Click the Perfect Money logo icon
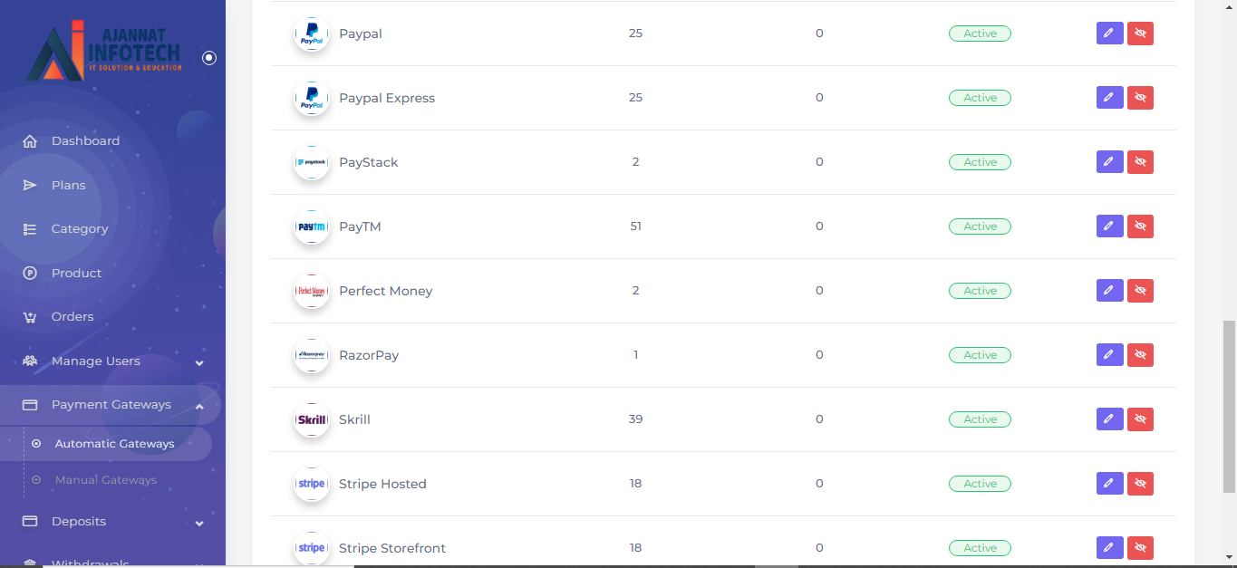Viewport: 1237px width, 568px height. (312, 291)
